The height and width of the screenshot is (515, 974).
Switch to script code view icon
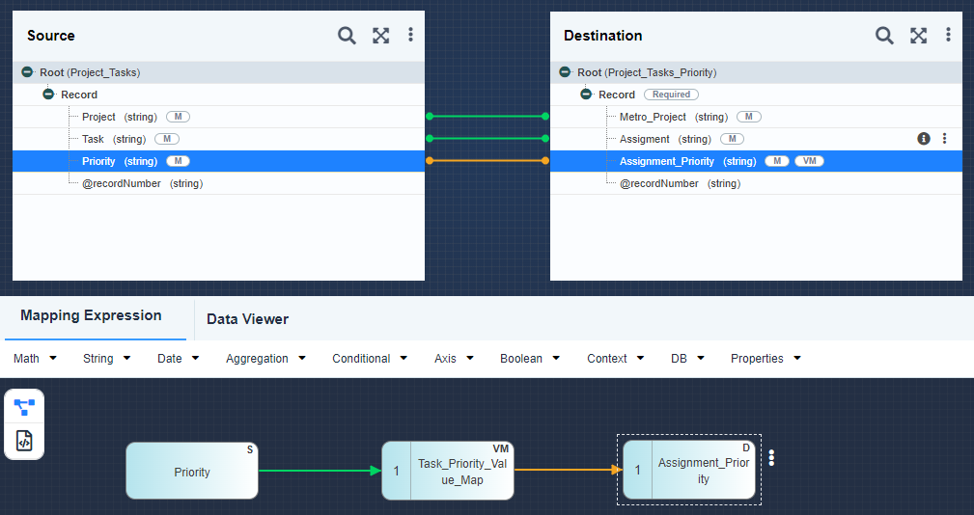point(24,441)
